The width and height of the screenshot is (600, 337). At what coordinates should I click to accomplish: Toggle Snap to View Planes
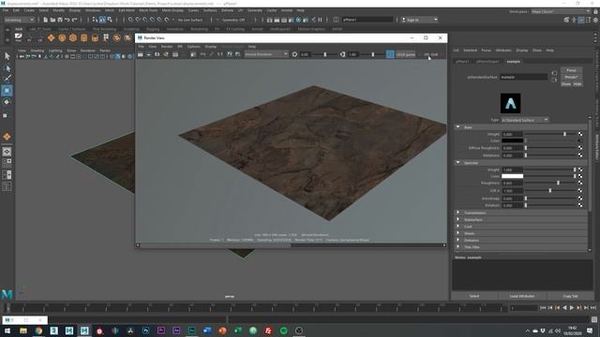(x=159, y=20)
